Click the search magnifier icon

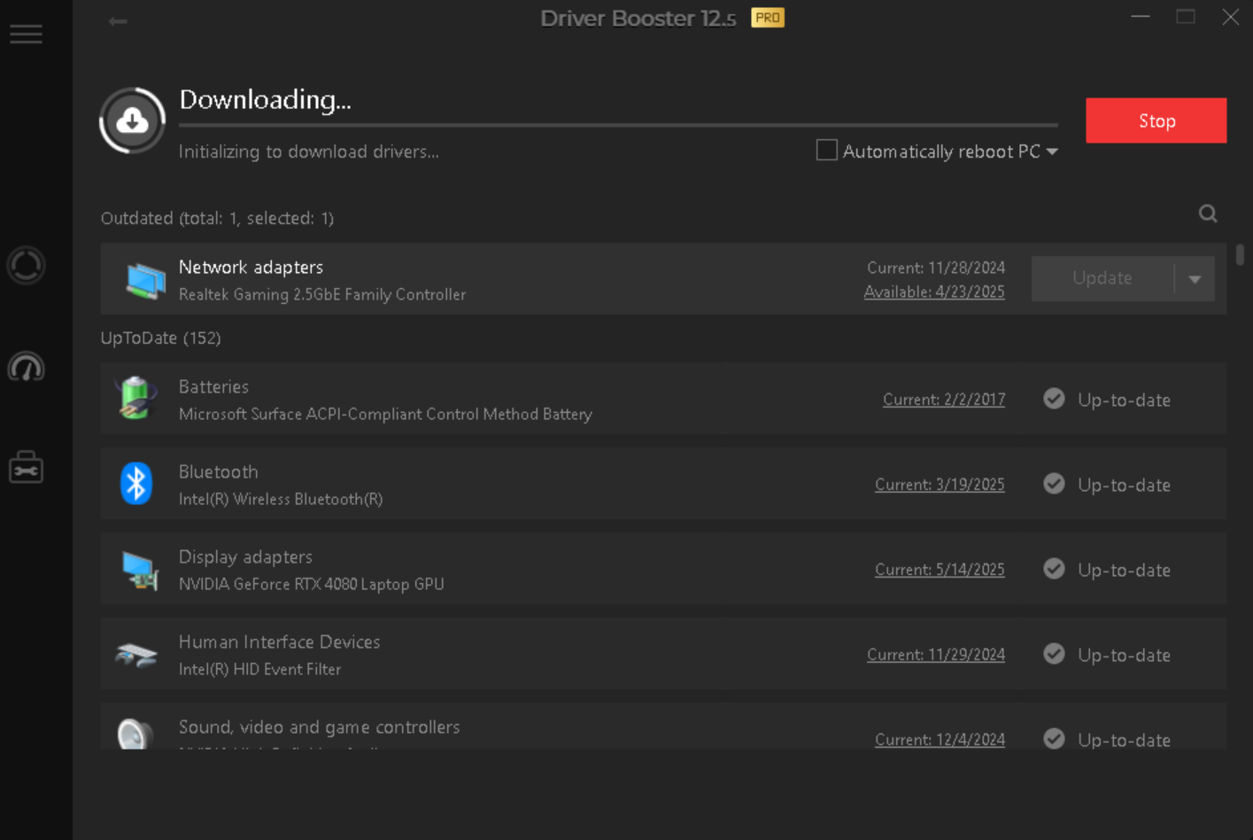(x=1208, y=214)
